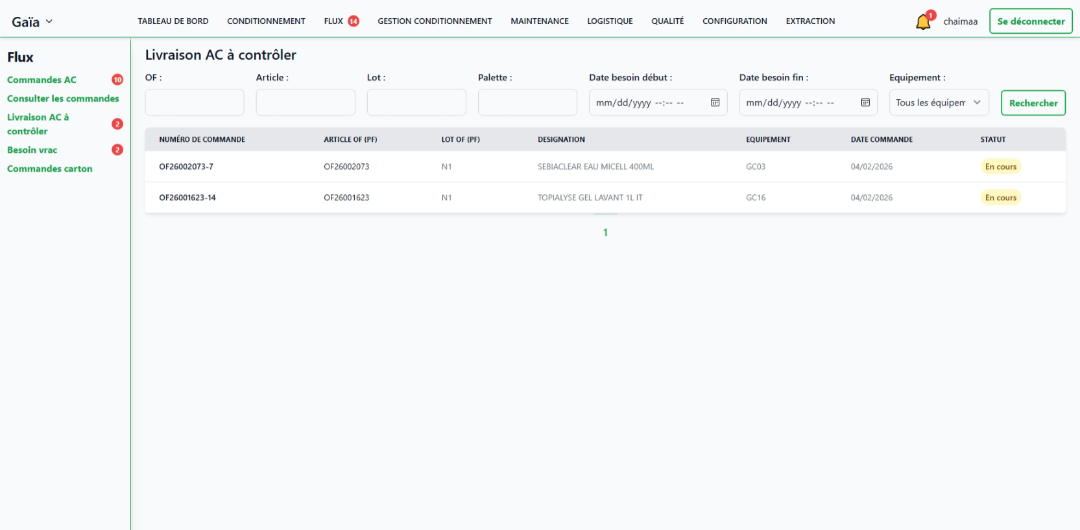Click LOT OF (PF) column header
1080x530 pixels.
(461, 139)
